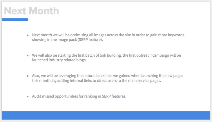Click the line 'showing in the image pack (SERP feature).'

pyautogui.click(x=67, y=40)
